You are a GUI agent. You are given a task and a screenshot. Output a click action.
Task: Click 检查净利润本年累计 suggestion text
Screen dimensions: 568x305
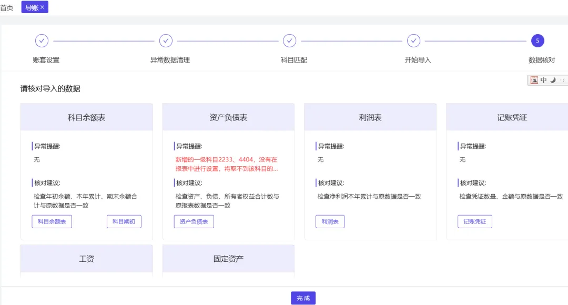(x=369, y=196)
